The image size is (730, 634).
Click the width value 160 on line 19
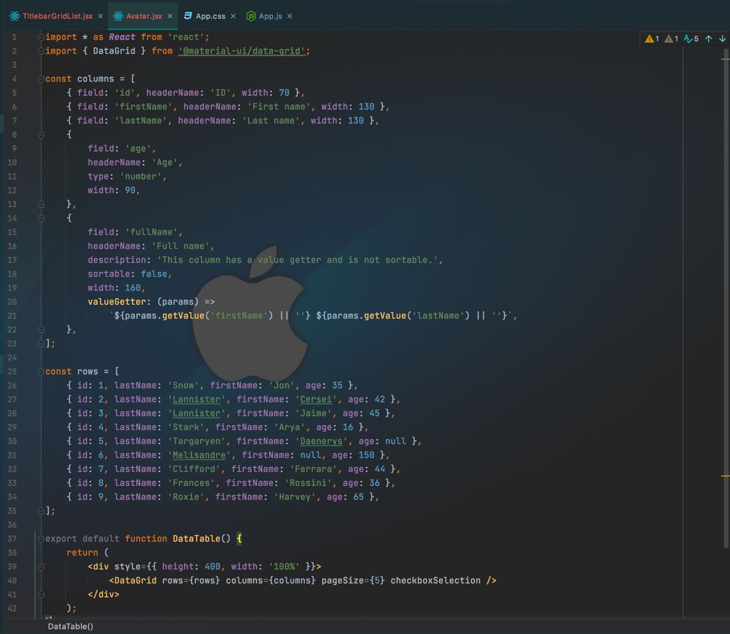click(133, 288)
